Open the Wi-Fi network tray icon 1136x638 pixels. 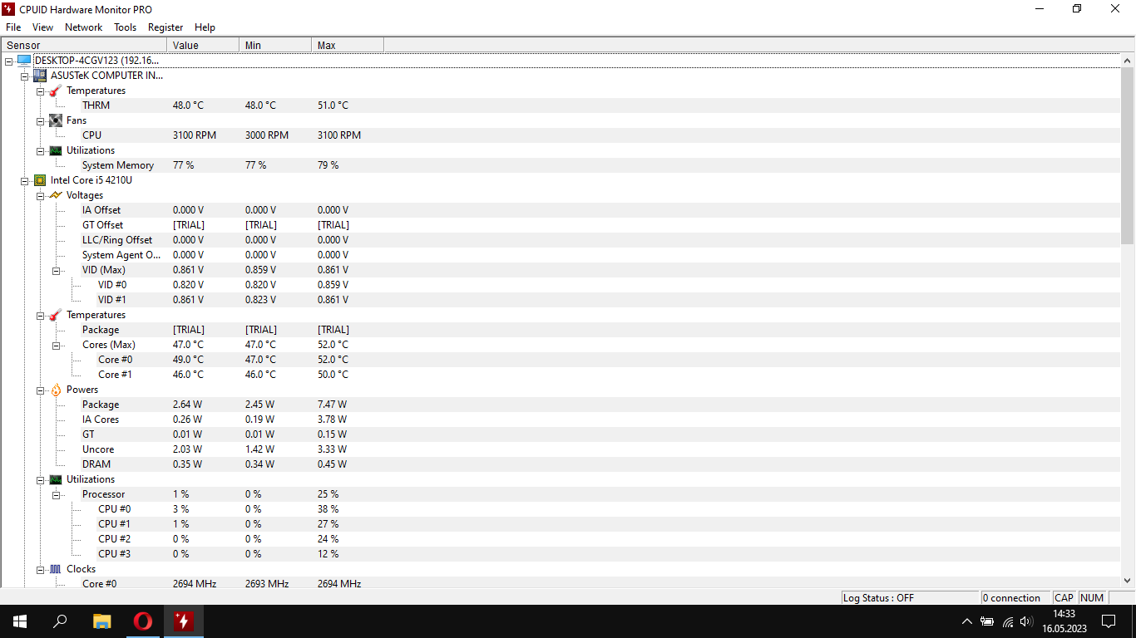pos(1008,621)
